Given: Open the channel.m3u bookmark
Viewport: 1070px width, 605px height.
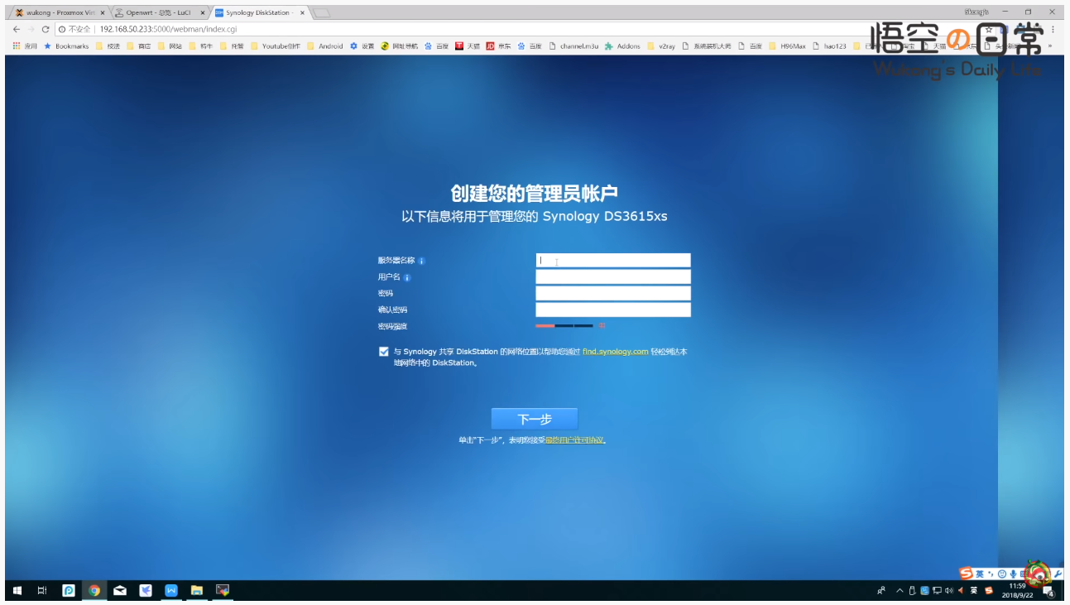Looking at the screenshot, I should (x=574, y=46).
